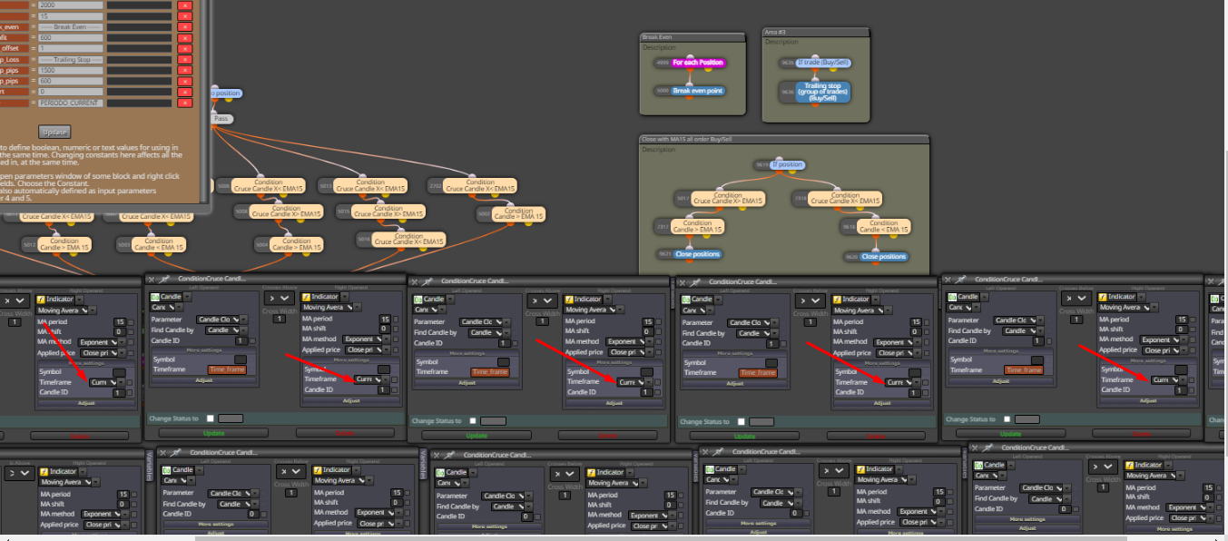Click the constant value field showing 2000

[x=69, y=5]
